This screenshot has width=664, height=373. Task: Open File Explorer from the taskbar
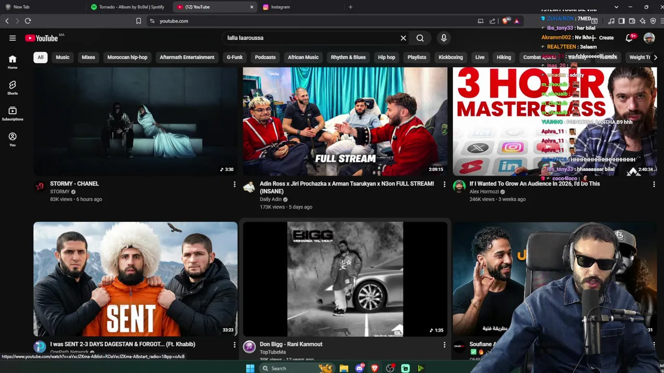343,368
